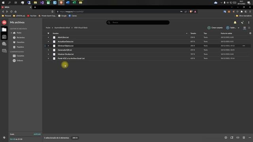Viewport: 253px width, 142px height.
Task: Expand system tray hidden icons
Action: pyautogui.click(x=221, y=3)
